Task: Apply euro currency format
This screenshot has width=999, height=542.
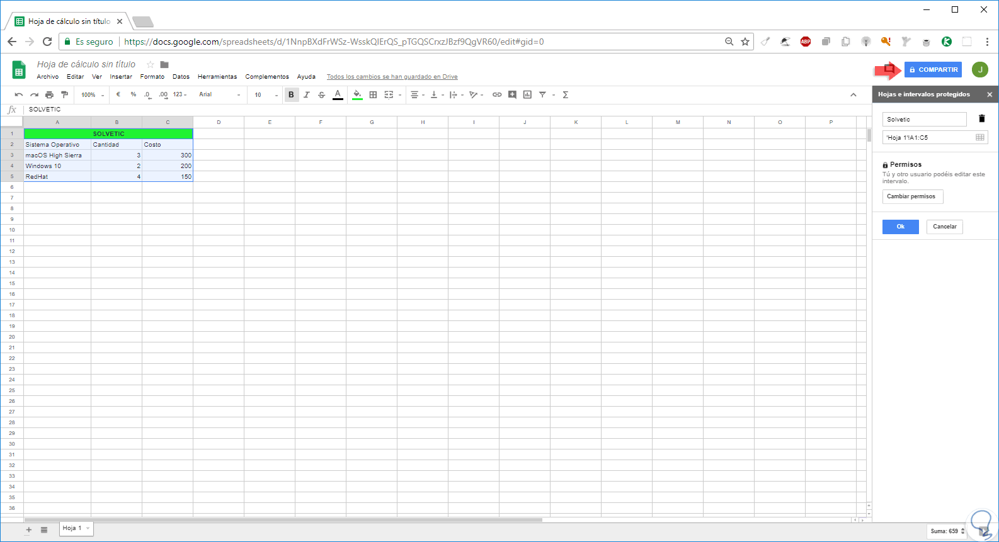Action: click(118, 95)
